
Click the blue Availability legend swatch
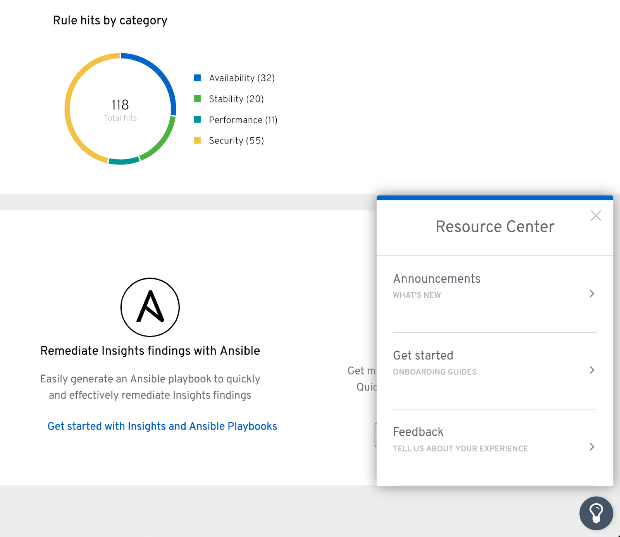[x=198, y=78]
